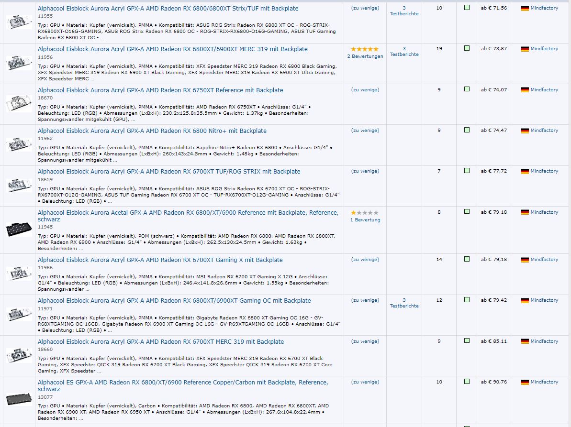This screenshot has width=571, height=427.
Task: Tick compare checkbox for RX 6800/6800XT Strix/TUF
Action: (467, 8)
